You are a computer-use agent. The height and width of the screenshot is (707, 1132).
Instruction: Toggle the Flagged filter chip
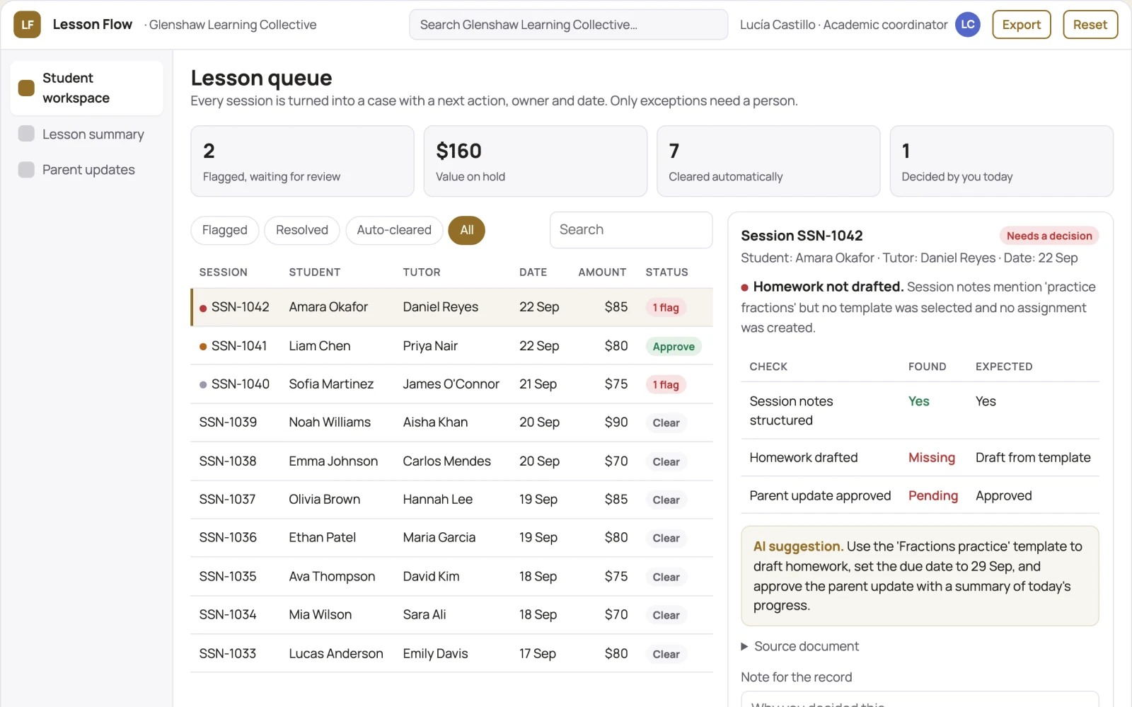224,230
